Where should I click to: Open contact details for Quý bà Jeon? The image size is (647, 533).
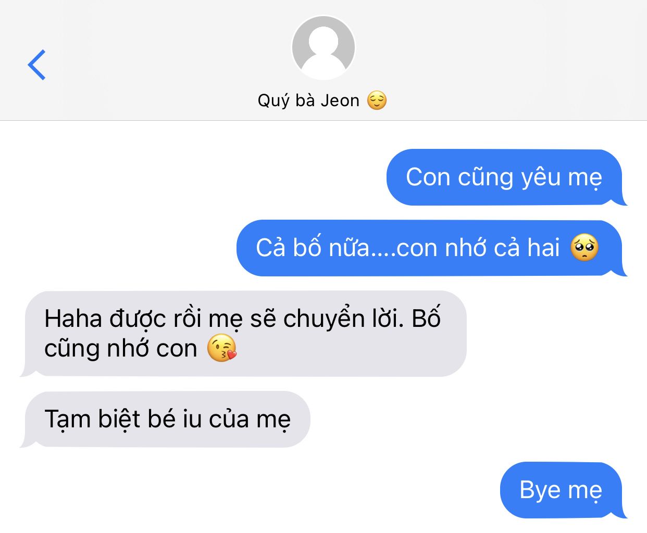click(322, 100)
